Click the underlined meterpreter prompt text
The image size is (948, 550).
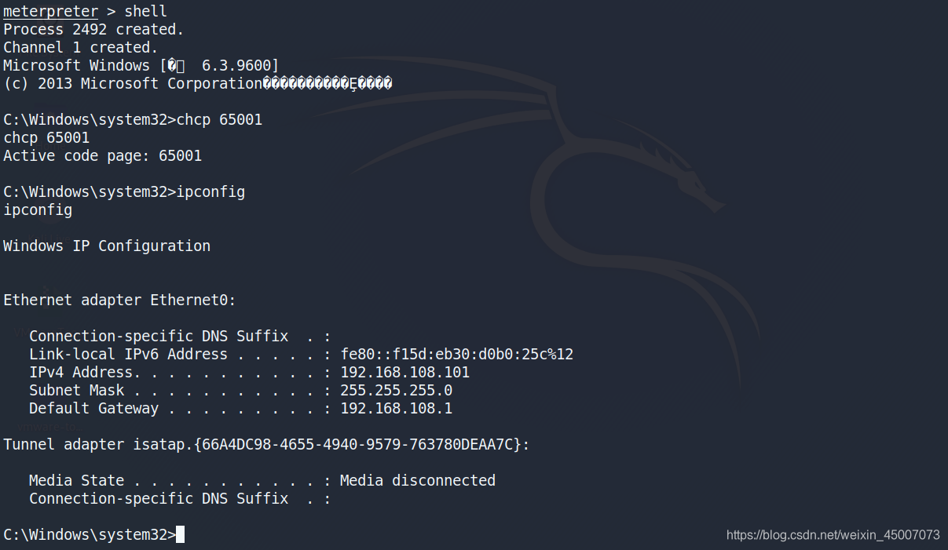click(x=51, y=11)
